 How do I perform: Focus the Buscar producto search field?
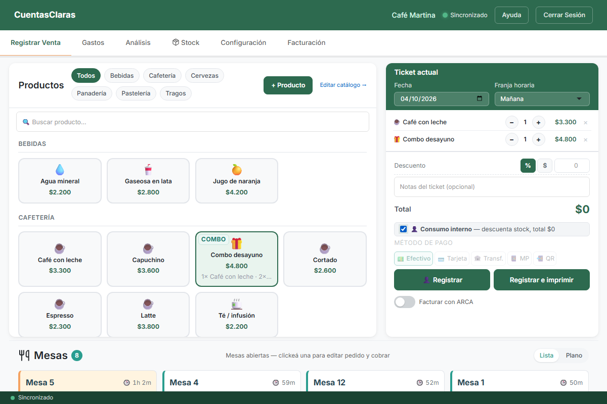pyautogui.click(x=193, y=122)
